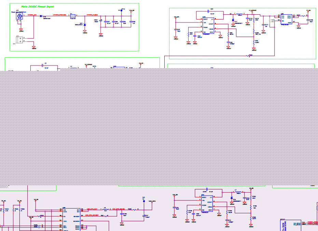This screenshot has height=231, width=318.
Task: Select the F1 fuse component
Action: point(72,16)
